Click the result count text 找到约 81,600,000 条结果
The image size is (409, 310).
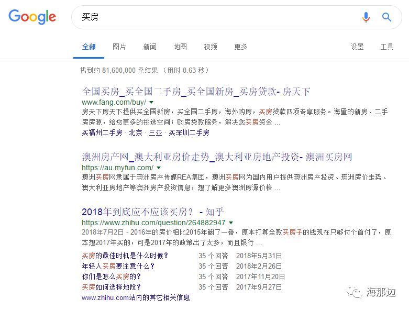click(x=119, y=70)
